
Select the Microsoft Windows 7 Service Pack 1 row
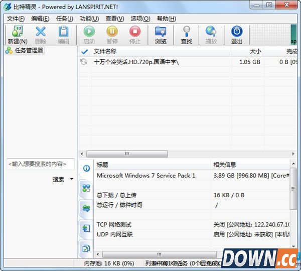[x=192, y=176]
